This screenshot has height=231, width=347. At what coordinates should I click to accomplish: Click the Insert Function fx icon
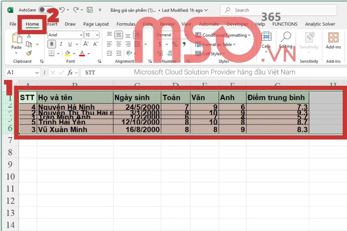(70, 72)
